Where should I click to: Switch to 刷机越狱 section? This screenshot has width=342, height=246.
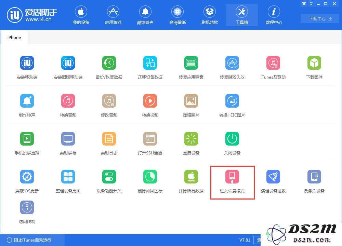210,15
